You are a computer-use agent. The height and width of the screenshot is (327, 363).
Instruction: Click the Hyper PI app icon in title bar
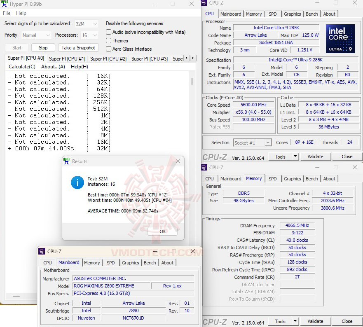coord(4,4)
